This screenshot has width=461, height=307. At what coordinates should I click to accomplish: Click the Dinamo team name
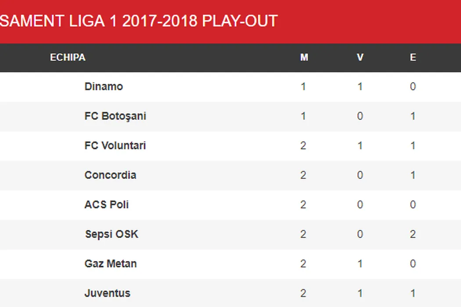pyautogui.click(x=104, y=86)
